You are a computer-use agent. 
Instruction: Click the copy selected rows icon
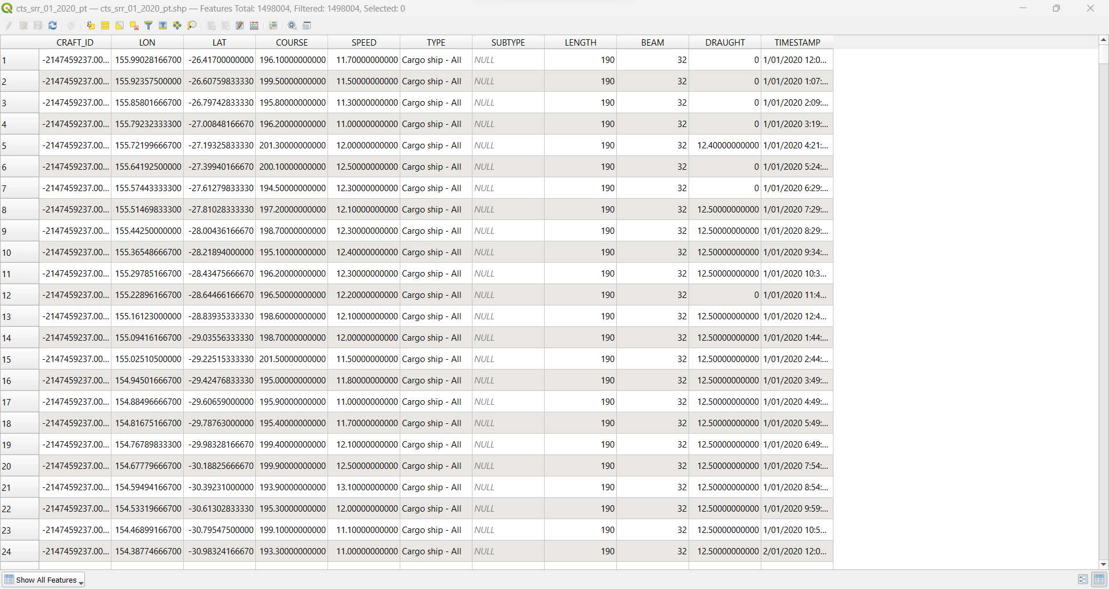tap(71, 25)
